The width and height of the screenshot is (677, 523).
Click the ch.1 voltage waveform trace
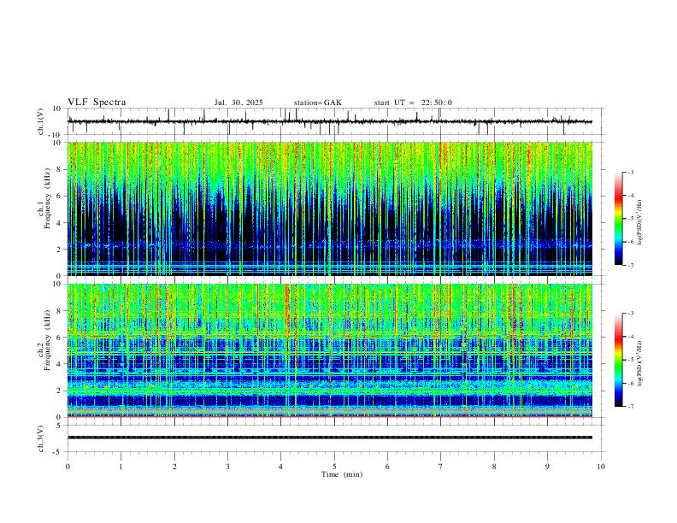pos(330,121)
